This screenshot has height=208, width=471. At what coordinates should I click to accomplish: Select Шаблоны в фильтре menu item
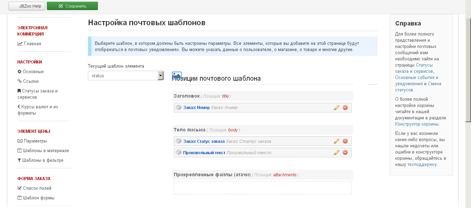tap(42, 160)
